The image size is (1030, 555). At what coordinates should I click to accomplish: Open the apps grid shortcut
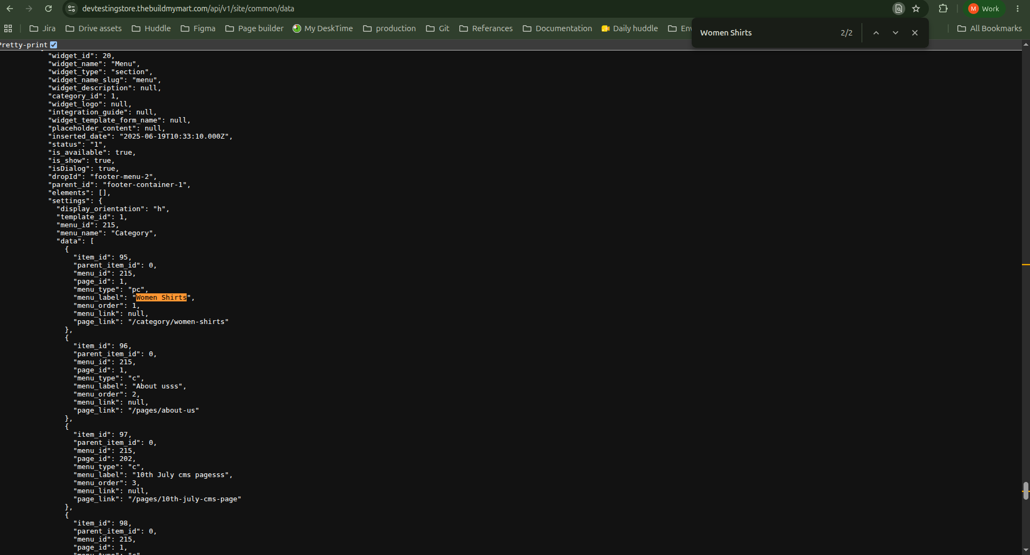coord(8,28)
